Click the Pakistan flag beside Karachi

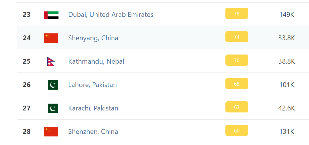53,108
